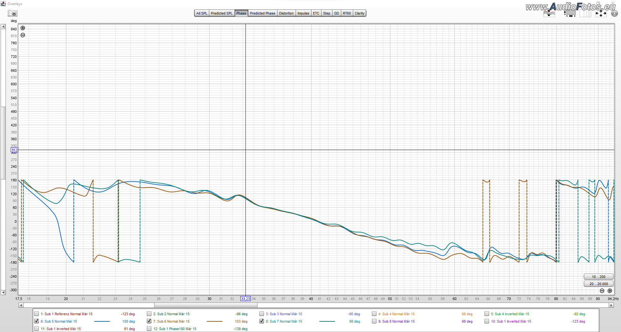The height and width of the screenshot is (332, 621).
Task: Set range with 20 .. 20.000 button
Action: 598,284
